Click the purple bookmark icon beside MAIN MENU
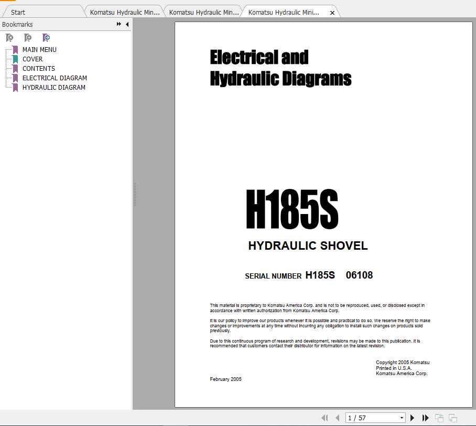Screen dimensions: 476x426 tap(15, 50)
